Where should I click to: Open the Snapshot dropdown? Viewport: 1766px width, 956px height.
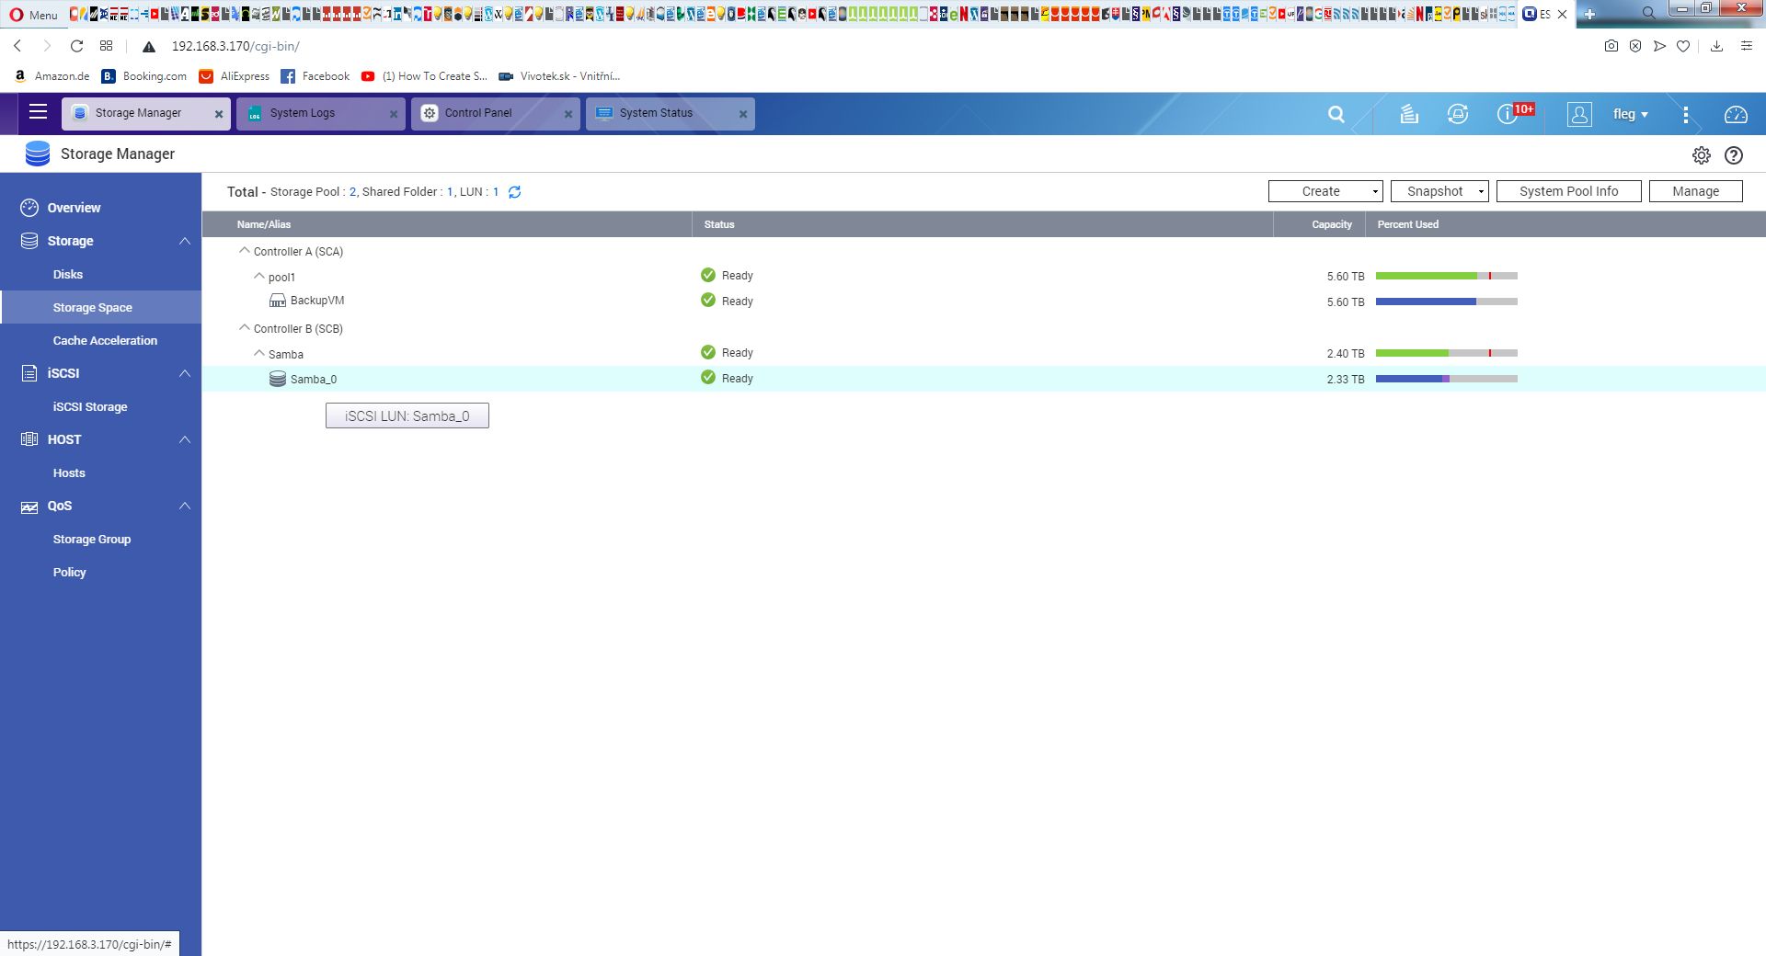1439,191
